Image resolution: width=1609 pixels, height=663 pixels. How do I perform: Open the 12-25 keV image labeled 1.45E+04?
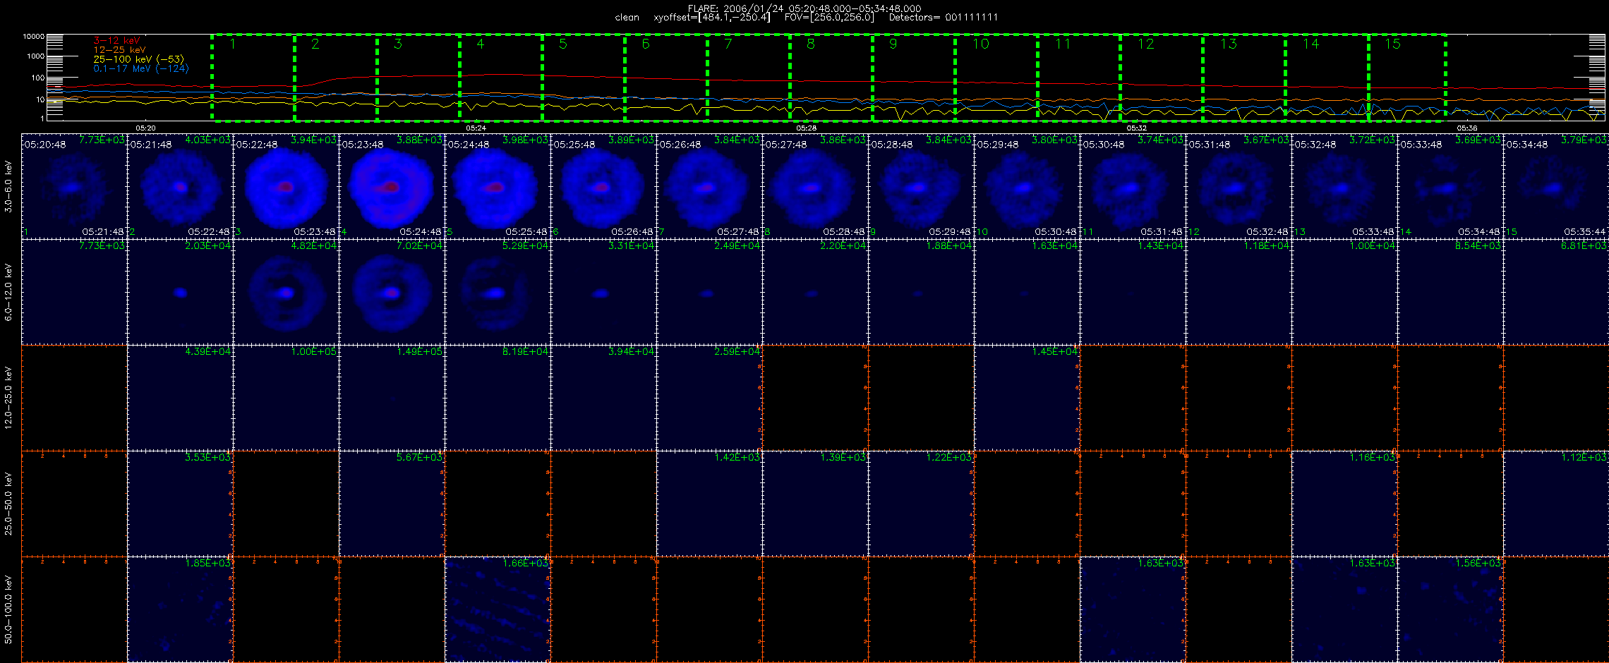click(x=1027, y=398)
